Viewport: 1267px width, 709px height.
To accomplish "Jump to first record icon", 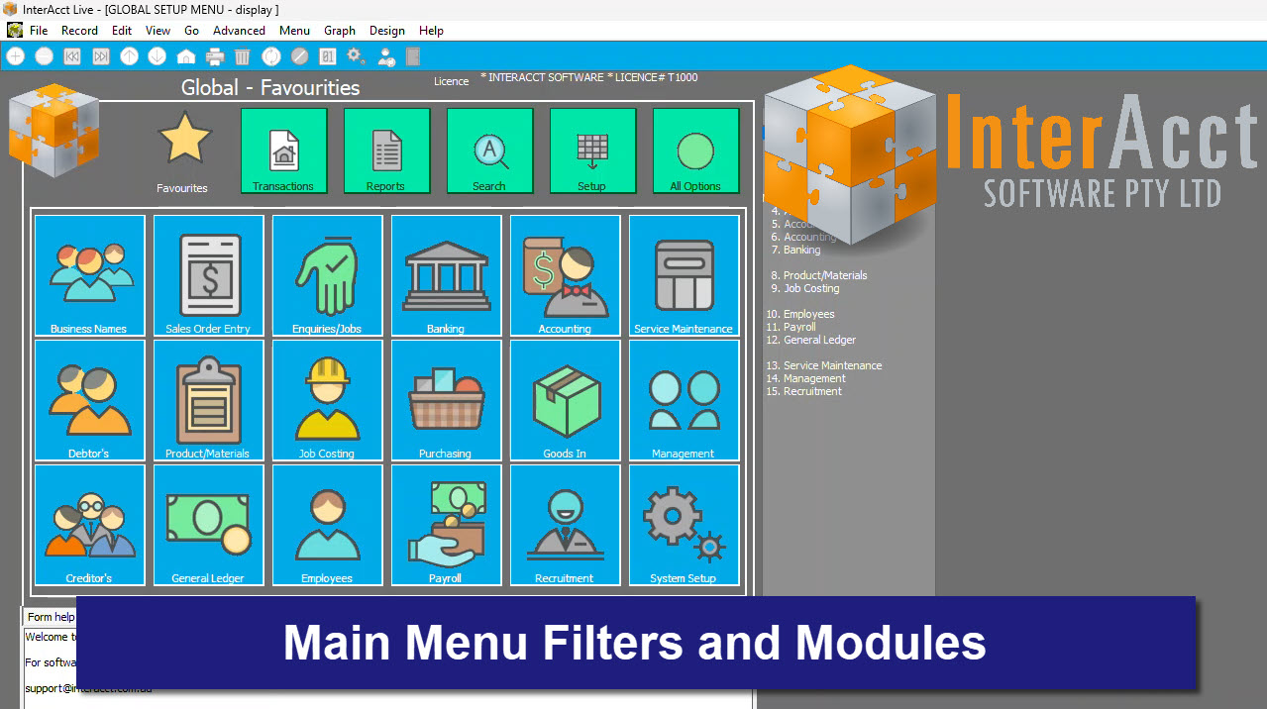I will [72, 56].
